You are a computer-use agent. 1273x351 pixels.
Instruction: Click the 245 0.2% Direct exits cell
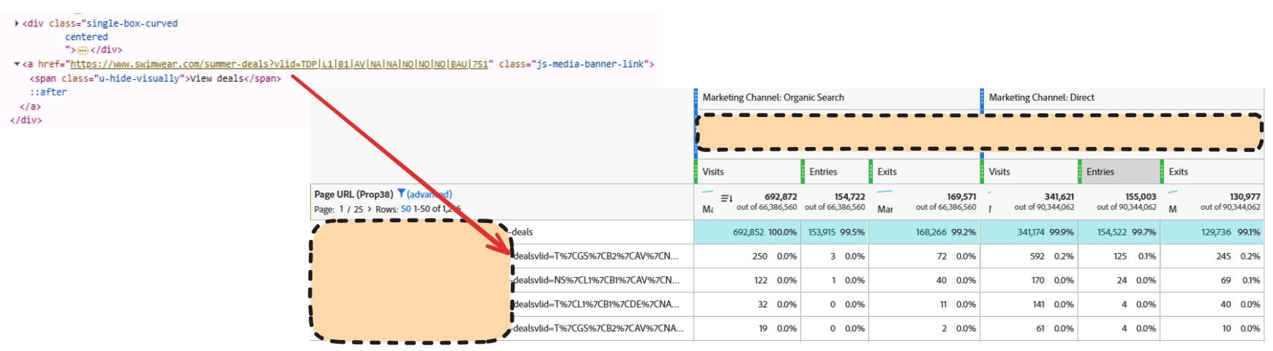(x=1212, y=256)
